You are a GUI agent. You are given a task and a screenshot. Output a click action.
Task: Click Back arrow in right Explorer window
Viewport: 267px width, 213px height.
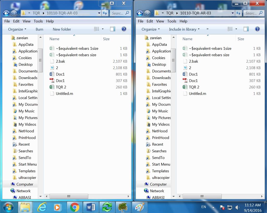click(x=140, y=13)
